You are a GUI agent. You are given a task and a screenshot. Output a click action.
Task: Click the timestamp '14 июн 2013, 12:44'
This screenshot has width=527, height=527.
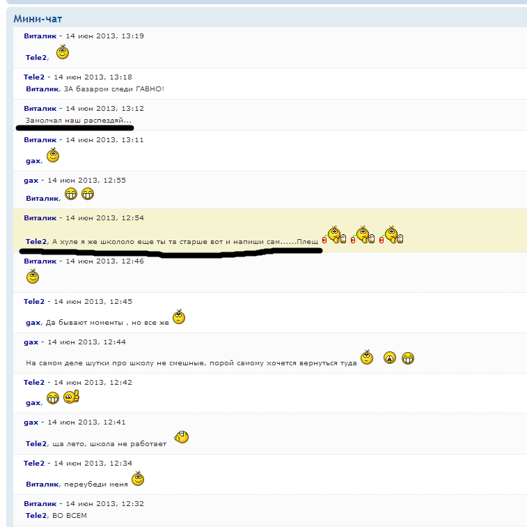(87, 342)
